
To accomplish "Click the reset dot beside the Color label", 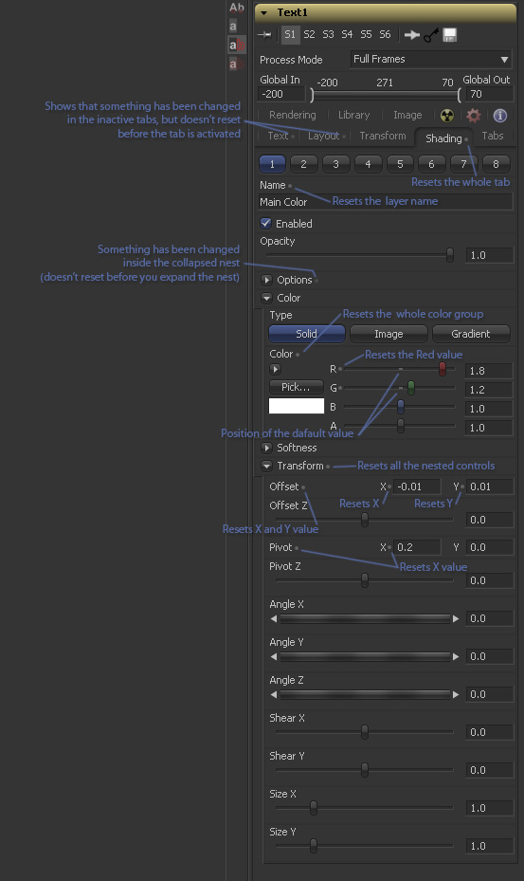I will [x=298, y=354].
